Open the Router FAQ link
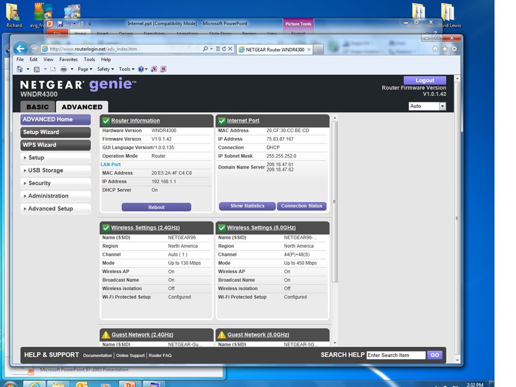Screen dimensions: 516x387 160,355
